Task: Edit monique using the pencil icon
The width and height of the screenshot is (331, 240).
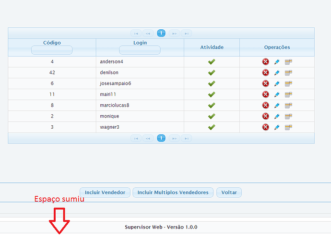Action: 277,117
